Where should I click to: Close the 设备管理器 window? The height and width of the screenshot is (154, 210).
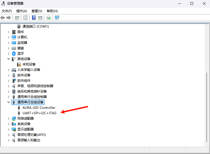pos(204,4)
